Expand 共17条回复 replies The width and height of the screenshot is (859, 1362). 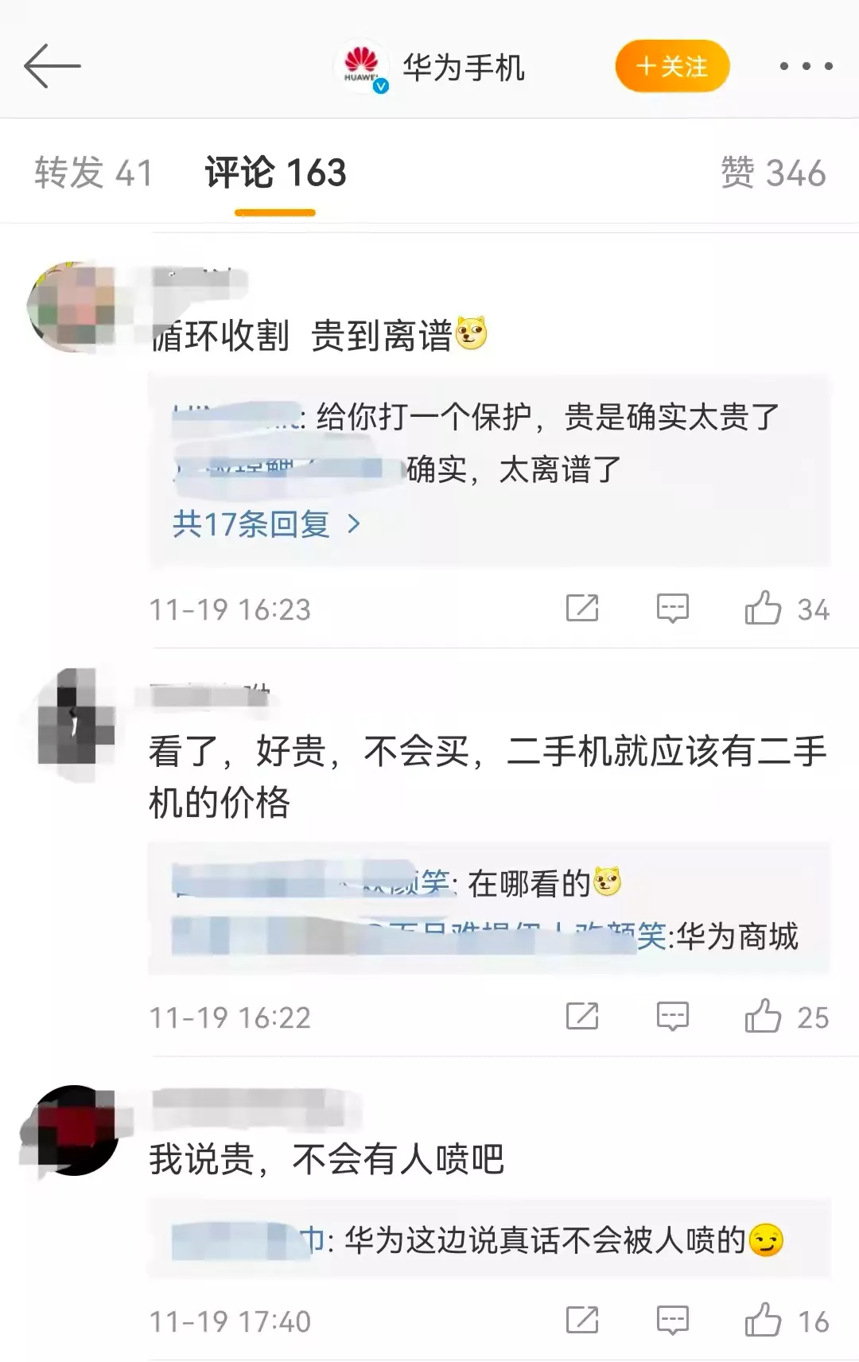coord(266,523)
